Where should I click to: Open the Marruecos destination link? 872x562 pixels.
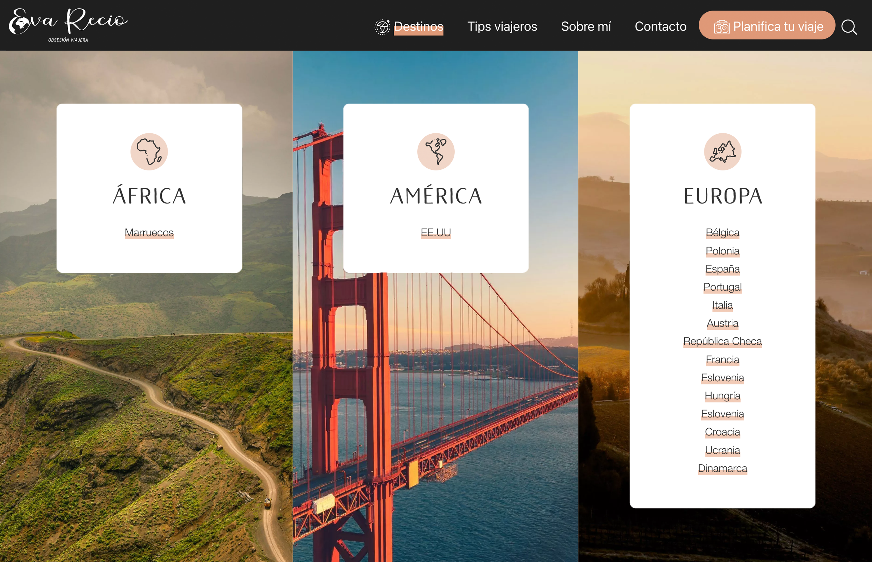(x=149, y=232)
